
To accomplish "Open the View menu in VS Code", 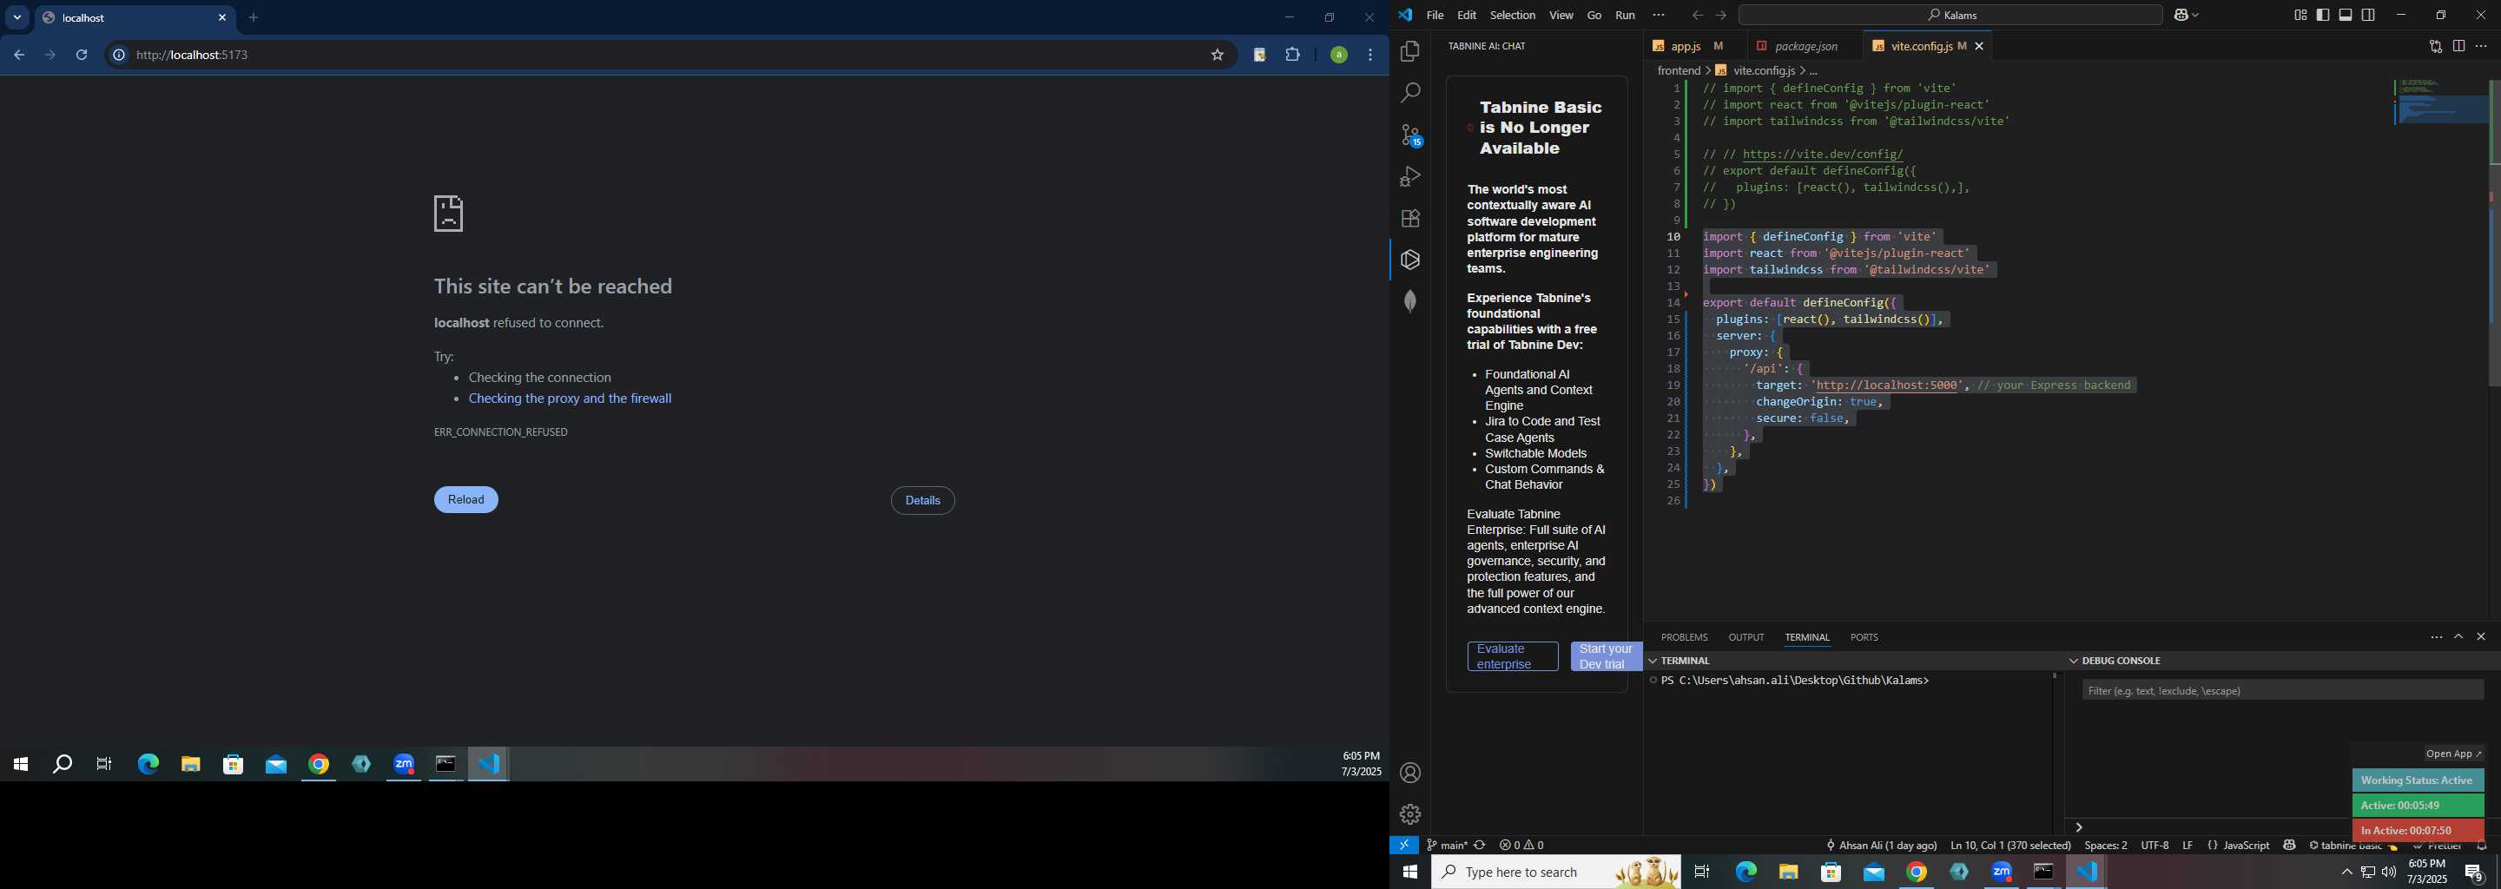I will coord(1561,16).
